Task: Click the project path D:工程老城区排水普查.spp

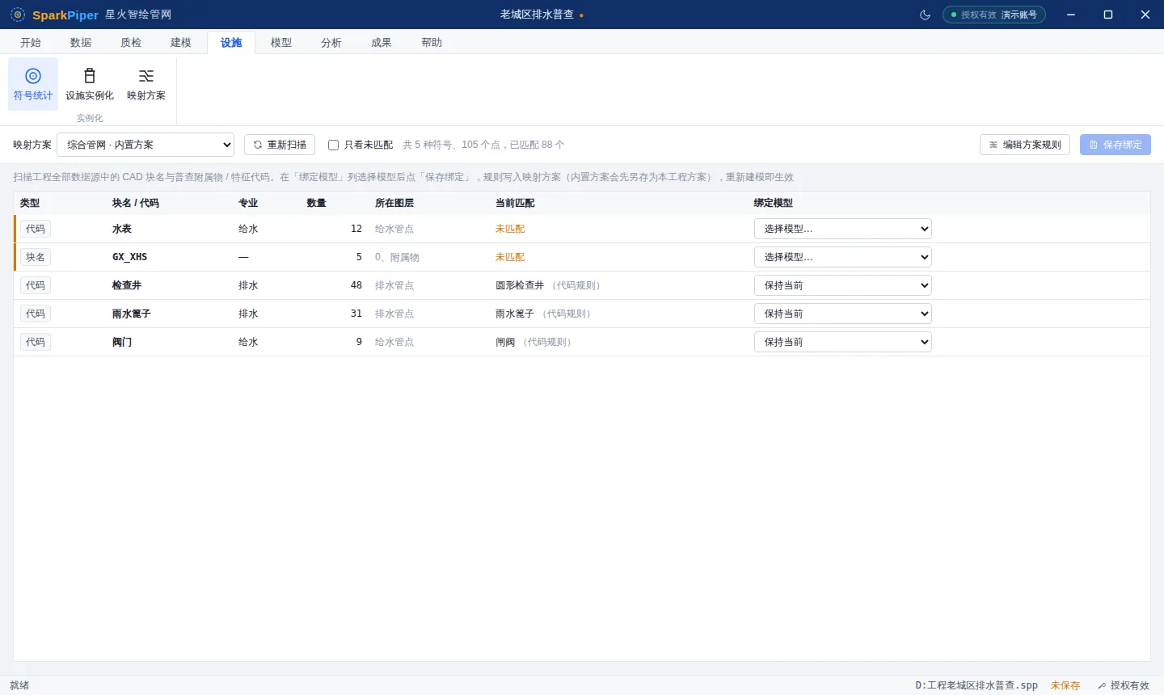Action: coord(976,685)
